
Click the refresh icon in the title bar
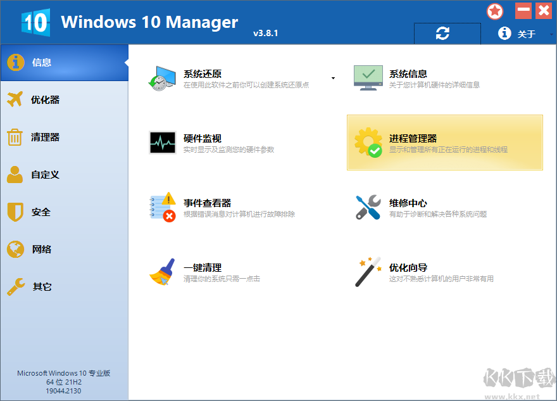click(447, 32)
